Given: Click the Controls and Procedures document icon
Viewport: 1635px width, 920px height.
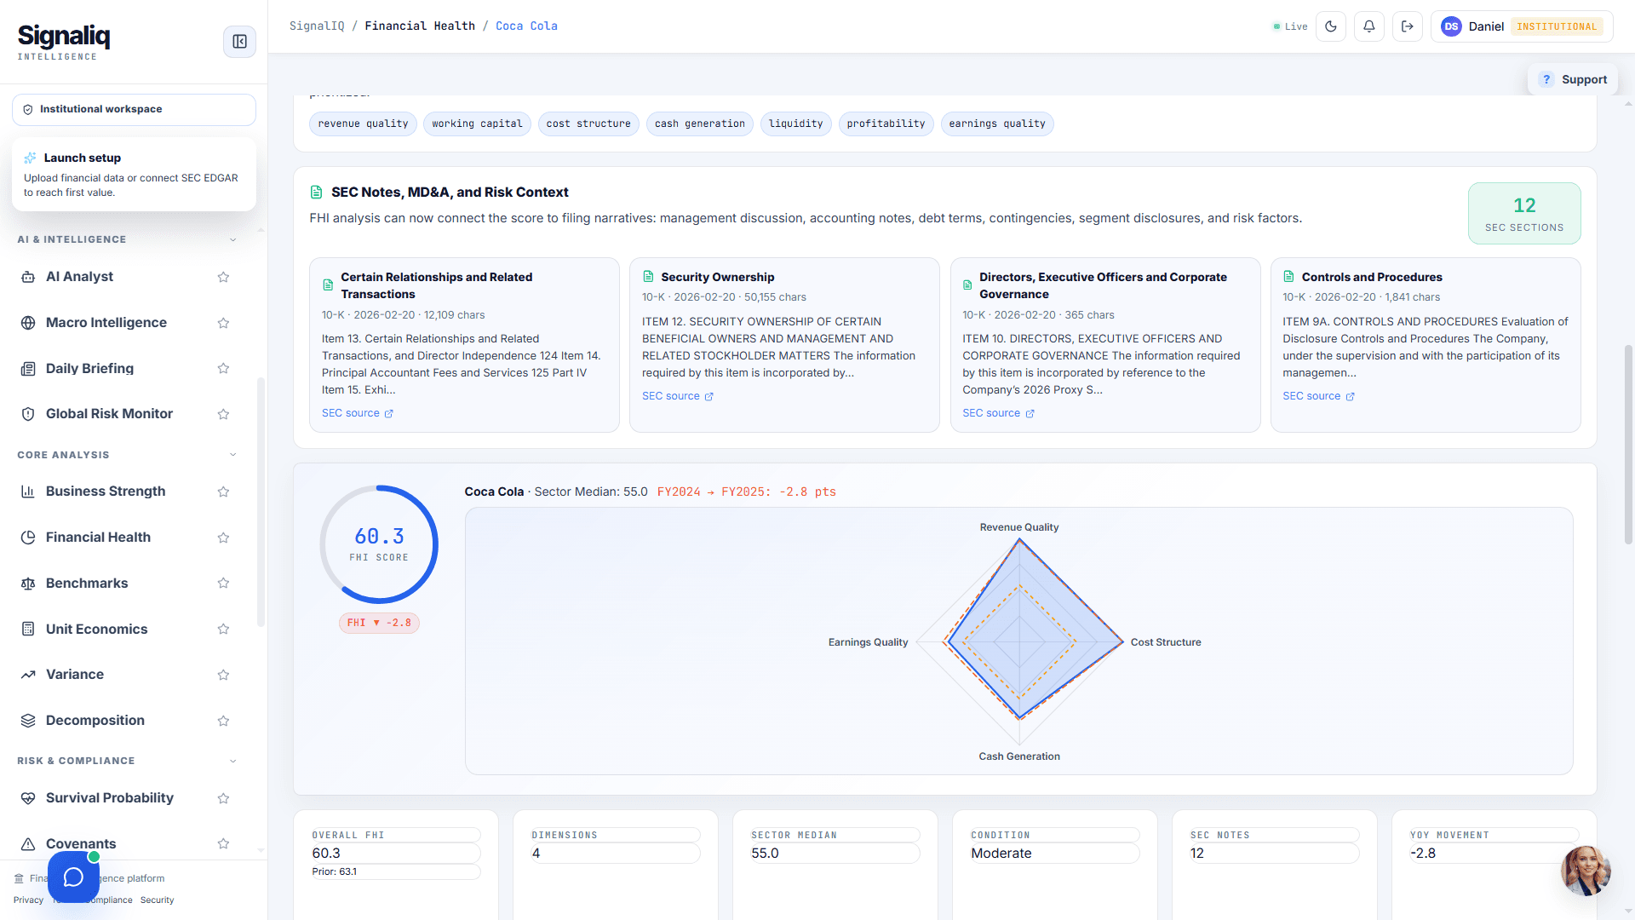Looking at the screenshot, I should coord(1288,277).
